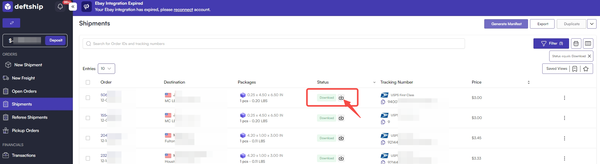The image size is (600, 164).
Task: Click the USPS logo beside USPS First Class
Action: click(x=385, y=95)
